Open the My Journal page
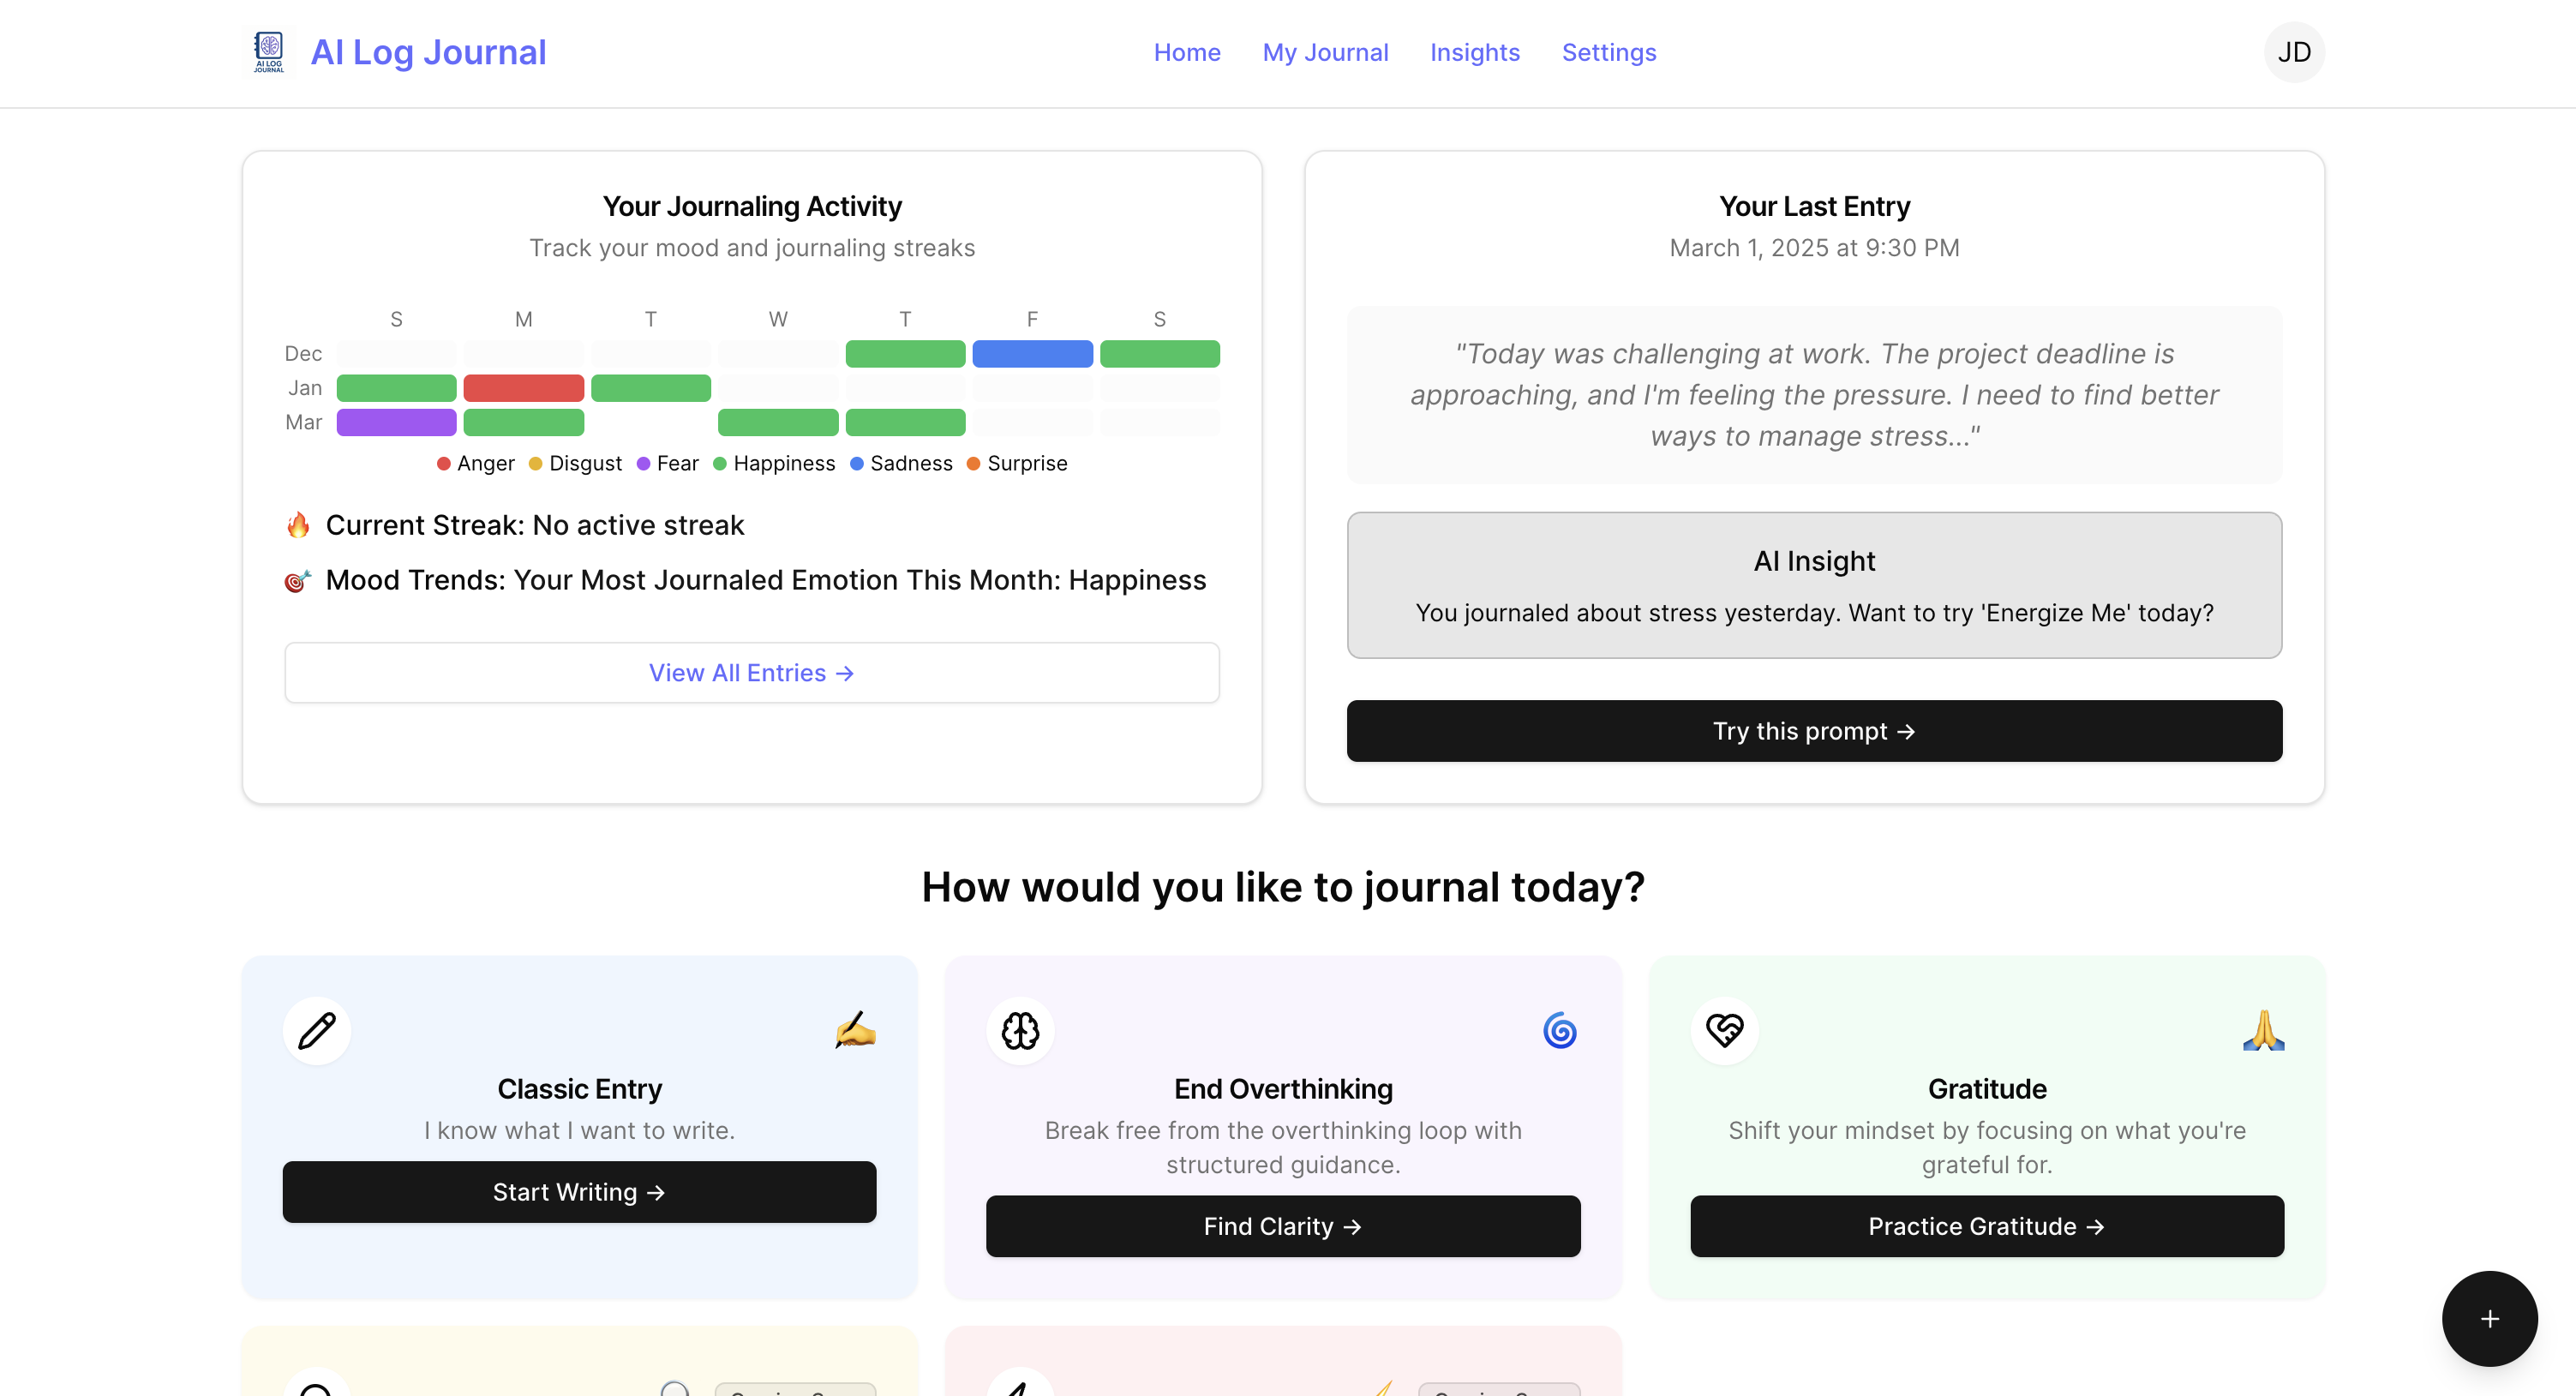The height and width of the screenshot is (1396, 2576). (x=1325, y=52)
